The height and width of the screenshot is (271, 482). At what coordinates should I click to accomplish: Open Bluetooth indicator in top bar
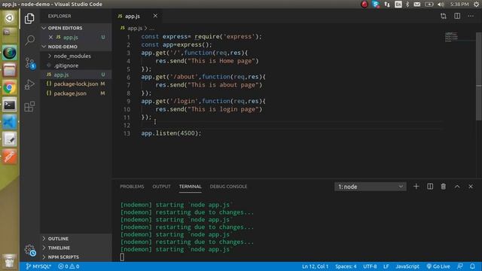click(x=407, y=5)
